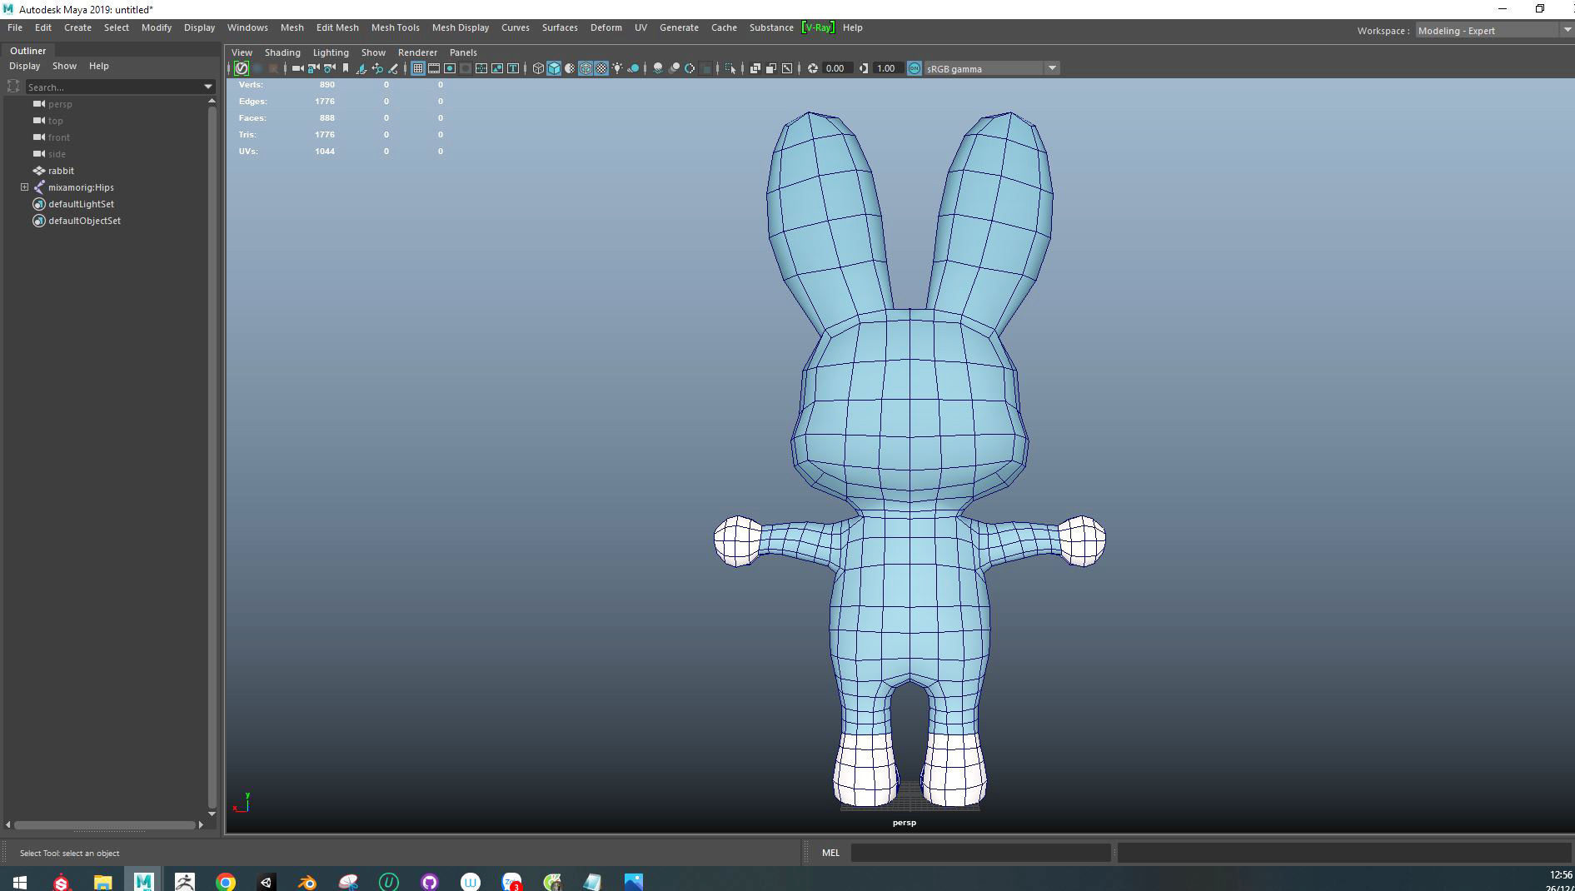
Task: Open the sRGB gamma view transform dropdown
Action: (992, 68)
